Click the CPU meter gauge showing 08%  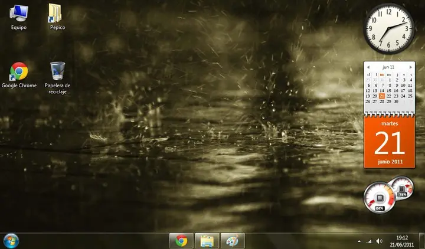click(x=379, y=198)
